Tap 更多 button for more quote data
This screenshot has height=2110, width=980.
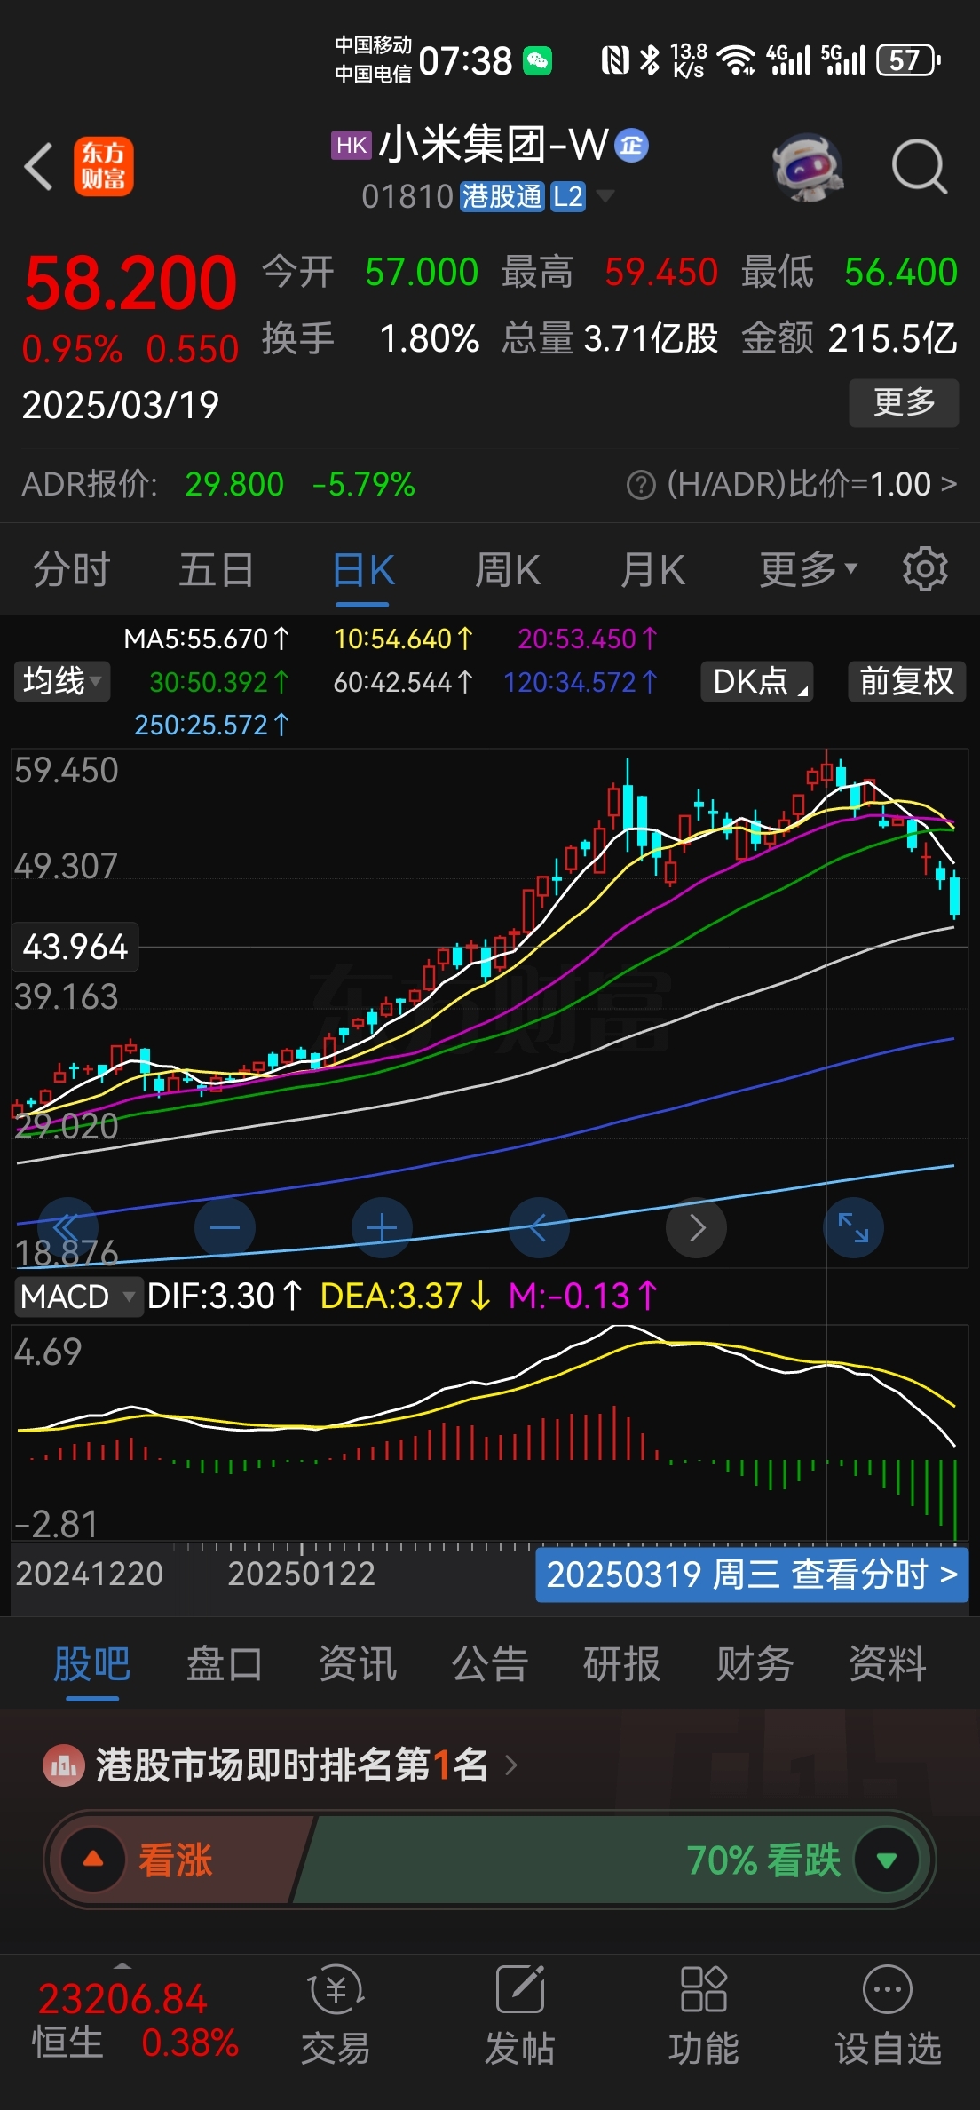(x=904, y=403)
